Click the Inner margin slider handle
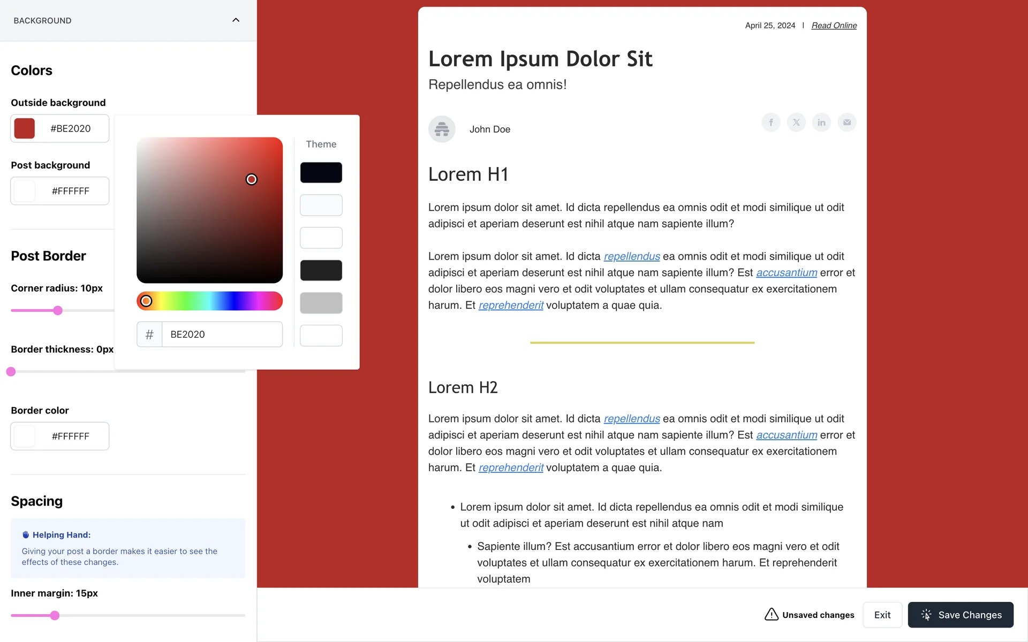The image size is (1028, 642). tap(55, 615)
